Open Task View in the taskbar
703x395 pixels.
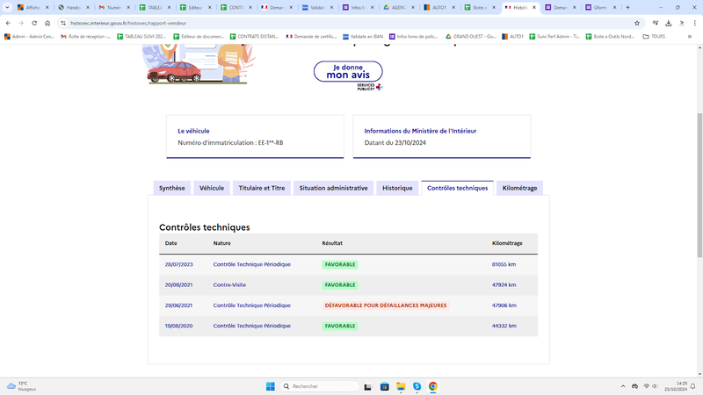point(367,386)
